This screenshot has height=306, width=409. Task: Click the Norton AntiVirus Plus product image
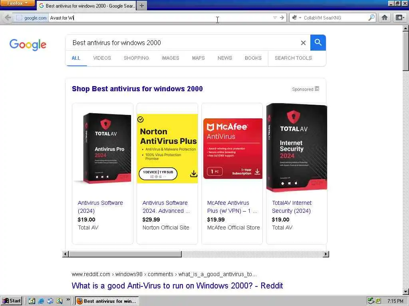(x=167, y=149)
